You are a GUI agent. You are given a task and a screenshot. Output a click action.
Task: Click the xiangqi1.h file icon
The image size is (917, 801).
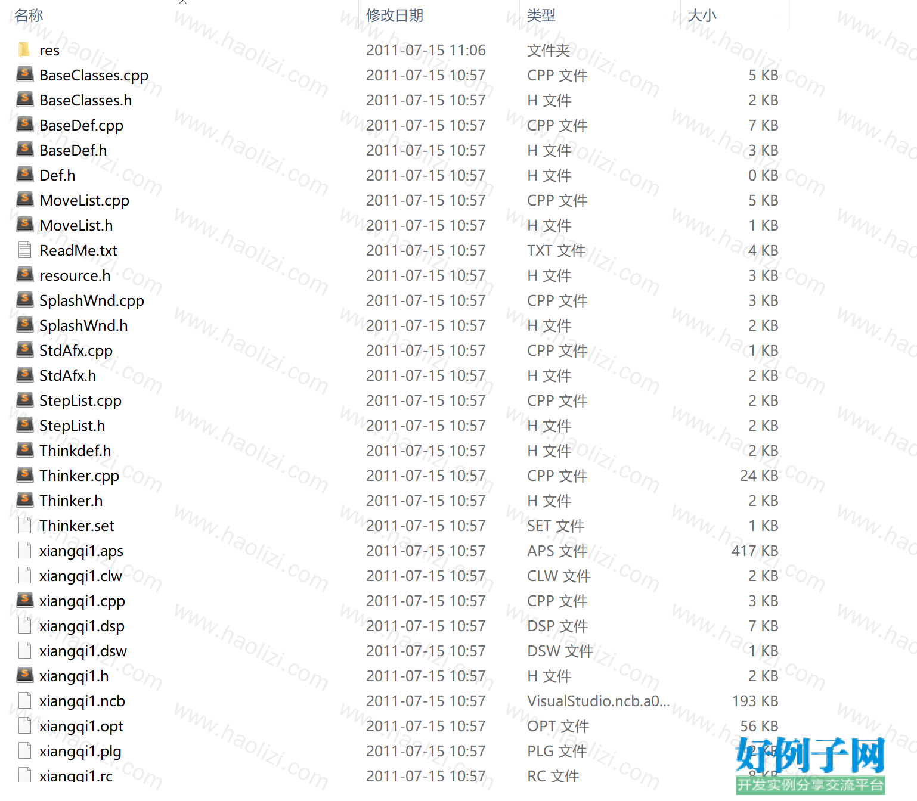(25, 675)
